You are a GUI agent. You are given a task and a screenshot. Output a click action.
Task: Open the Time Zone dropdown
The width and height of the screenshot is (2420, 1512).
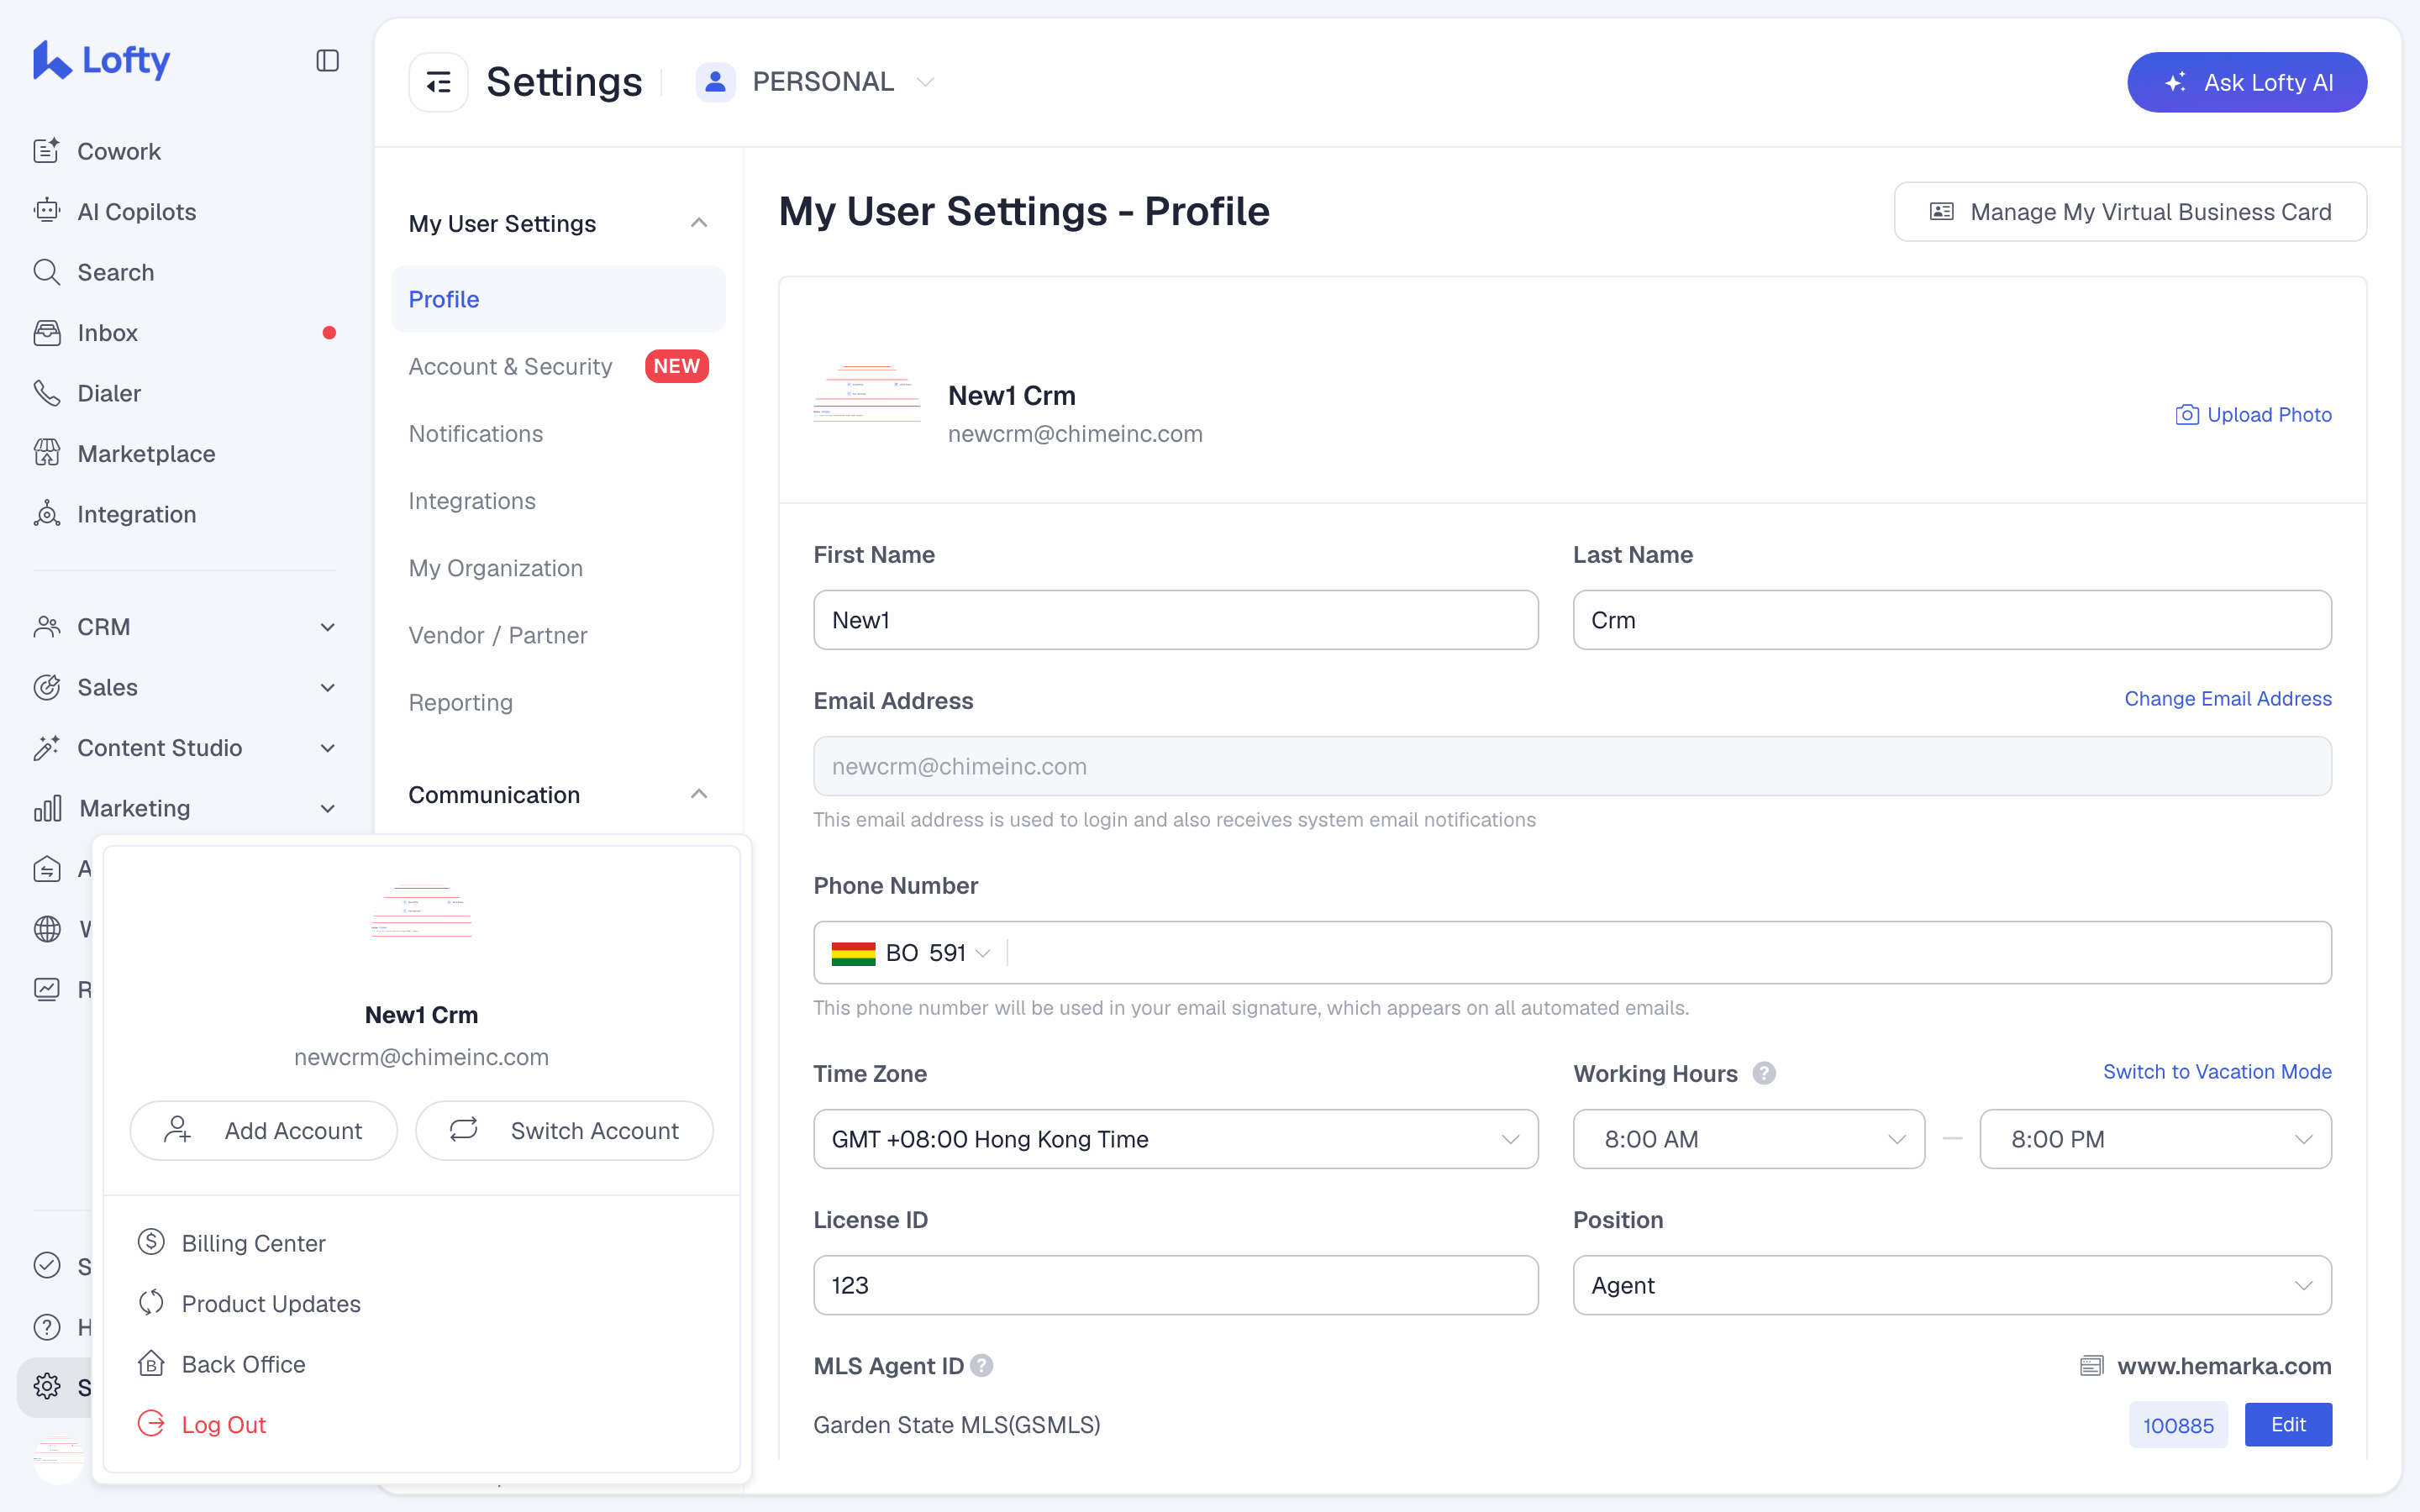tap(1175, 1139)
